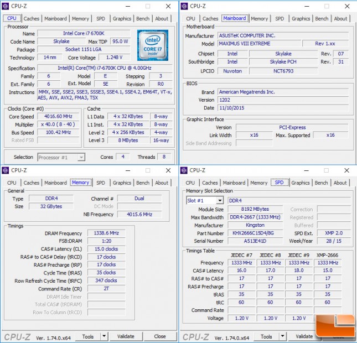Image resolution: width=357 pixels, height=343 pixels.
Task: Click LPCIO chip value NCT6793
Action: pos(283,71)
